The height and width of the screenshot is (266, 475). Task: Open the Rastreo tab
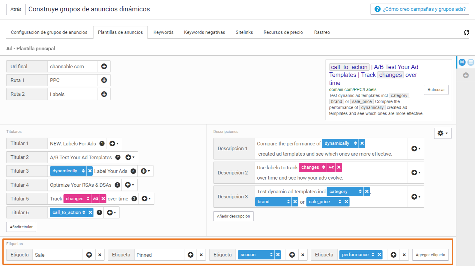(322, 32)
